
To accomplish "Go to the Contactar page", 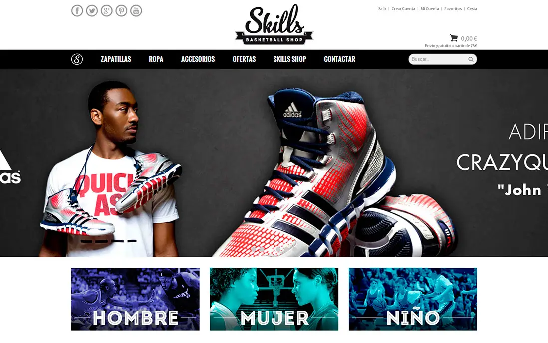I will coord(340,59).
